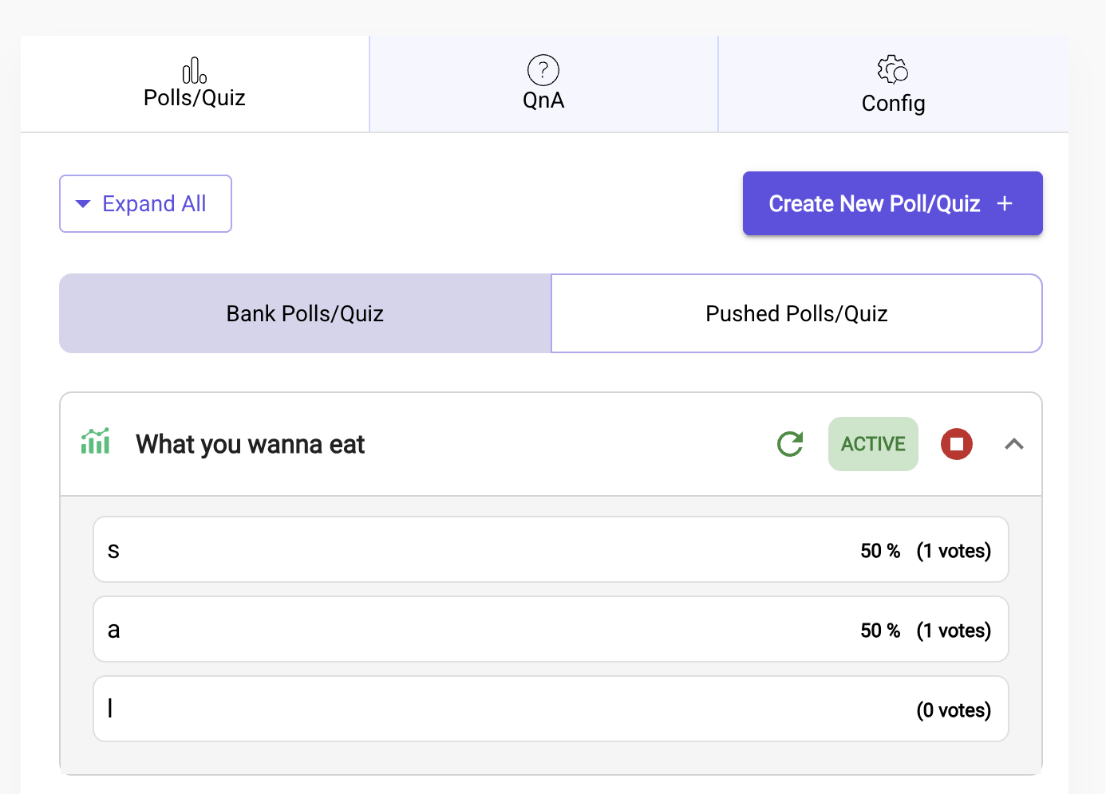Viewport: 1106px width, 794px height.
Task: Click the 'What you wanna eat' poll title
Action: click(x=250, y=444)
